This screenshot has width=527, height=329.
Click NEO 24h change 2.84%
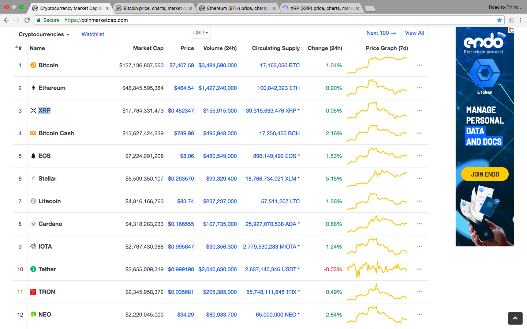(x=334, y=315)
